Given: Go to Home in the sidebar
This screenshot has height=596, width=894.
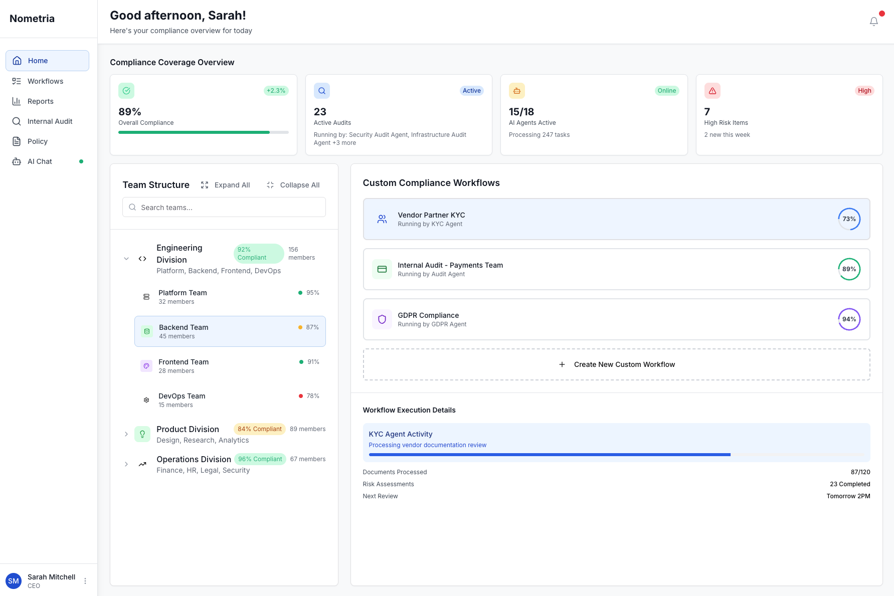Looking at the screenshot, I should 48,61.
